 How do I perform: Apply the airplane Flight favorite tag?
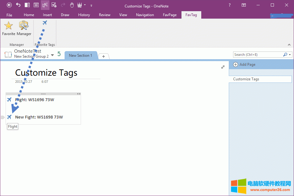(45, 23)
